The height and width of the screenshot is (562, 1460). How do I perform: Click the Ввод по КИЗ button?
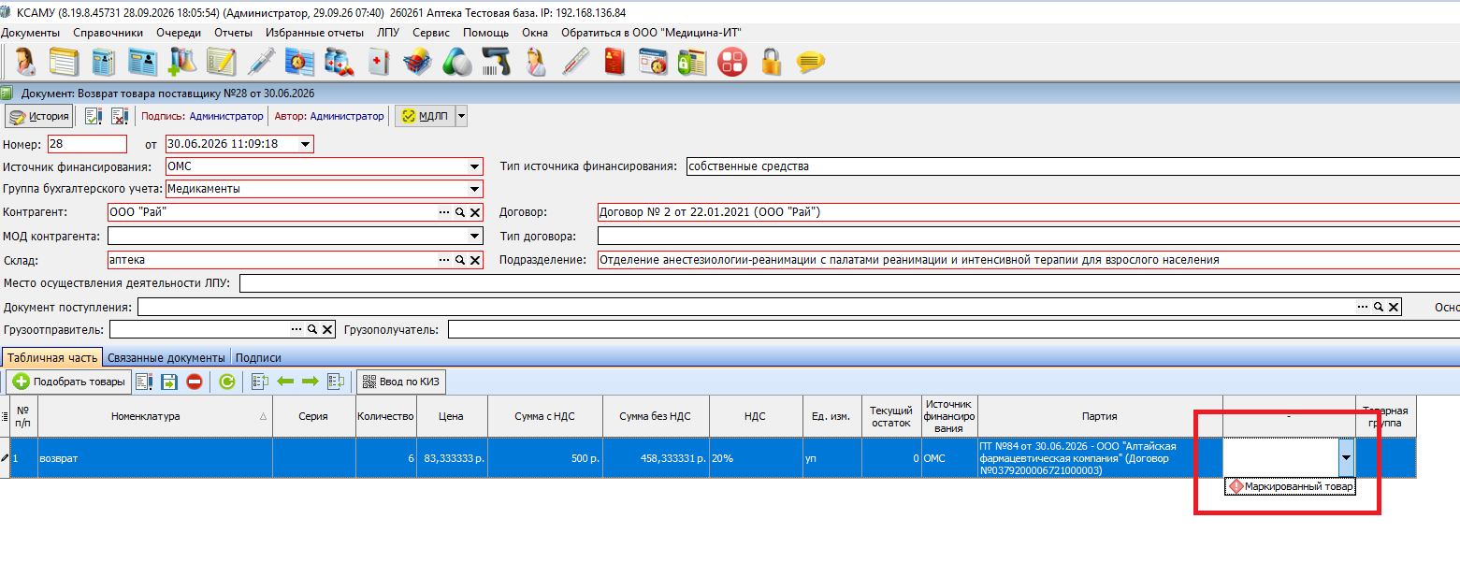pos(401,382)
